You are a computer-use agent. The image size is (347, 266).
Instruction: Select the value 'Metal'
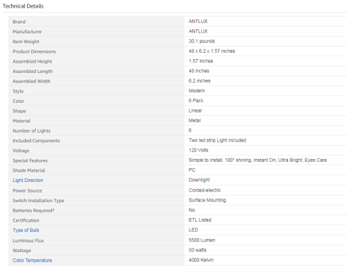pos(194,120)
